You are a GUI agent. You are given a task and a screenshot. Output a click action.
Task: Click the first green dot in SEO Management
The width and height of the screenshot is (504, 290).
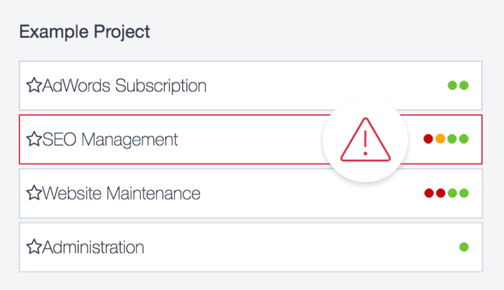tap(452, 139)
